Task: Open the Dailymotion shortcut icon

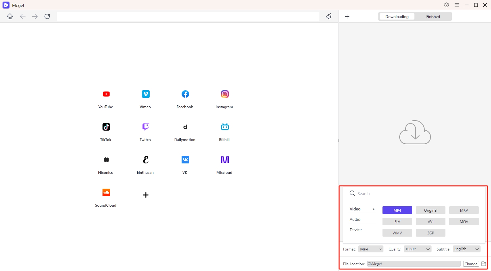Action: click(x=185, y=127)
